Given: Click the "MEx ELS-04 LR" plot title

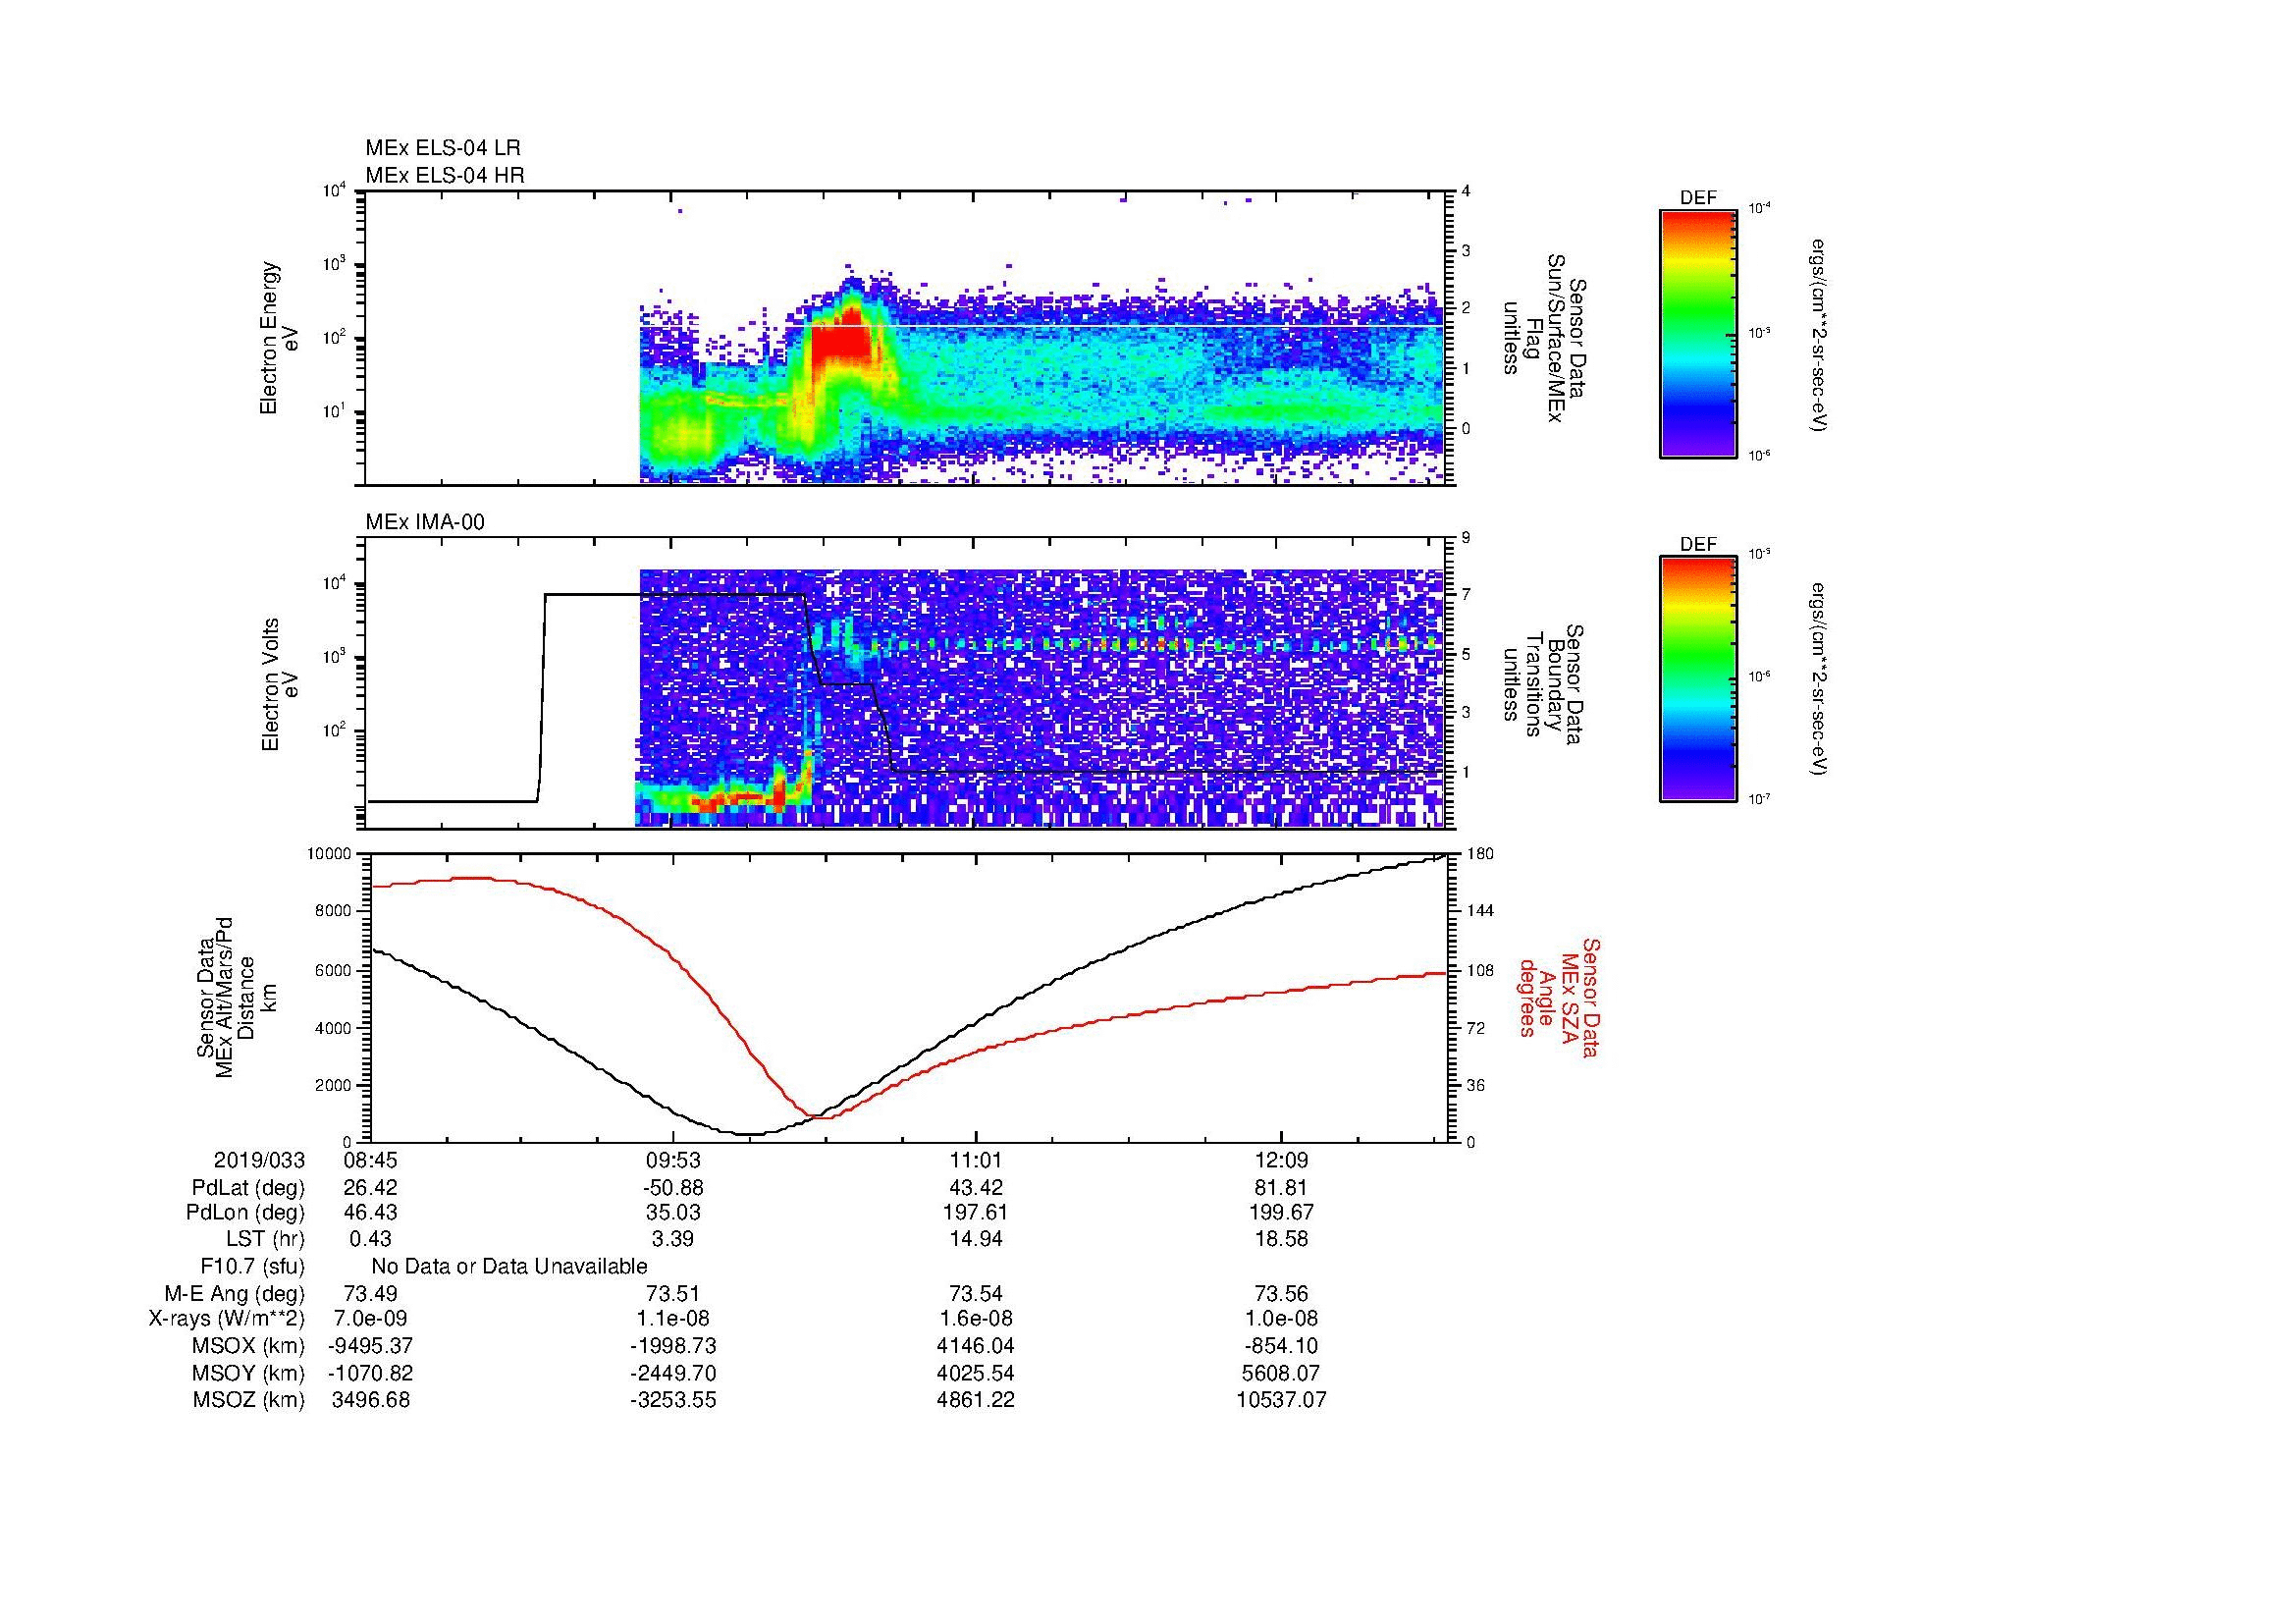Looking at the screenshot, I should [443, 148].
